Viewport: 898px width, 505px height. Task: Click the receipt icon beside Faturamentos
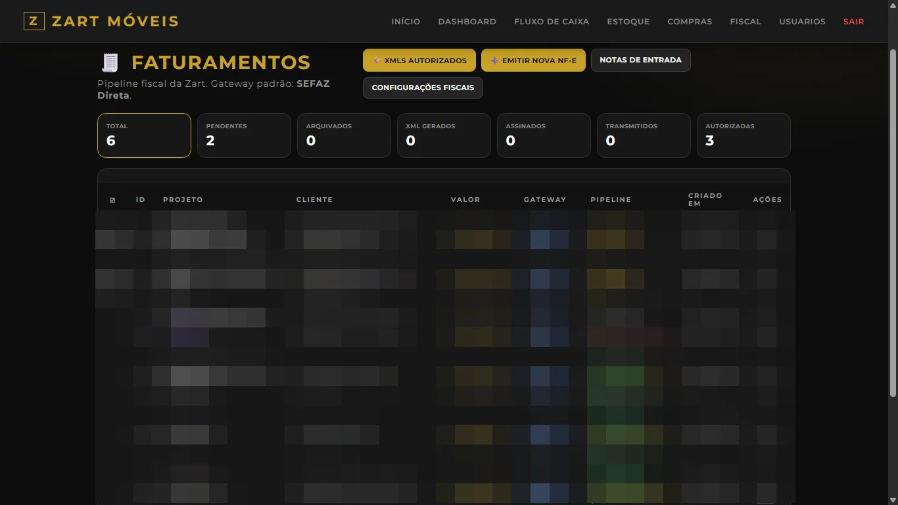110,62
